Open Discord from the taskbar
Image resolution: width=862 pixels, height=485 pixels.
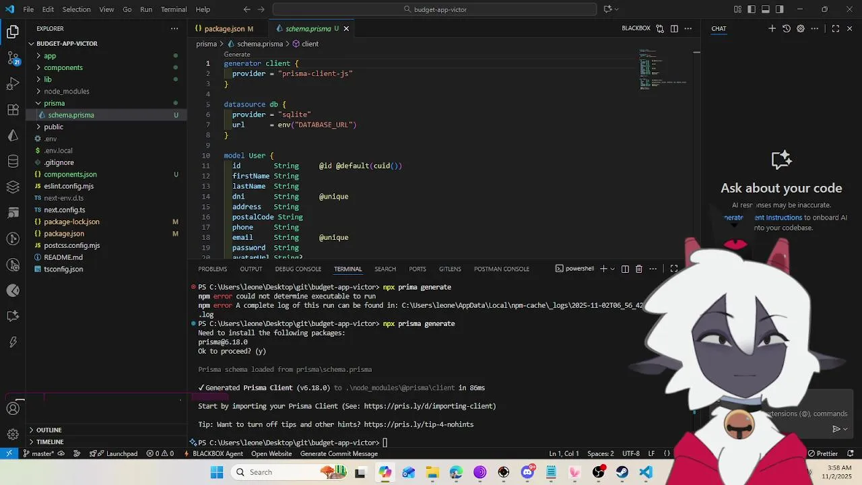coord(527,472)
